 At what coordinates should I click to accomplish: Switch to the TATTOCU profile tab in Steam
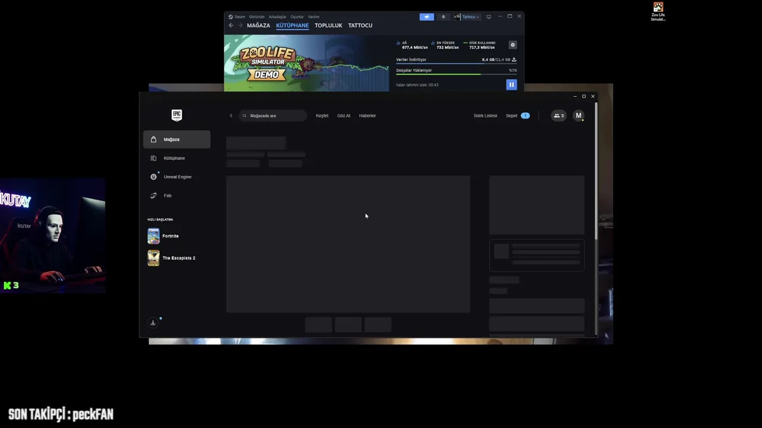[360, 26]
